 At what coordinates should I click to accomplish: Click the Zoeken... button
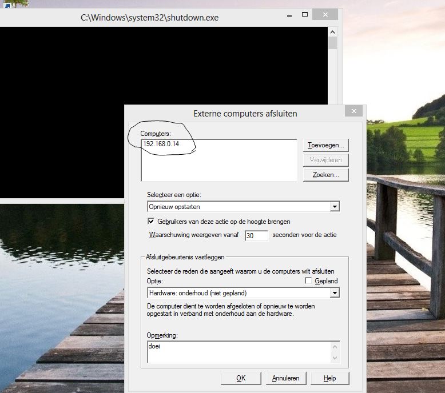coord(325,175)
